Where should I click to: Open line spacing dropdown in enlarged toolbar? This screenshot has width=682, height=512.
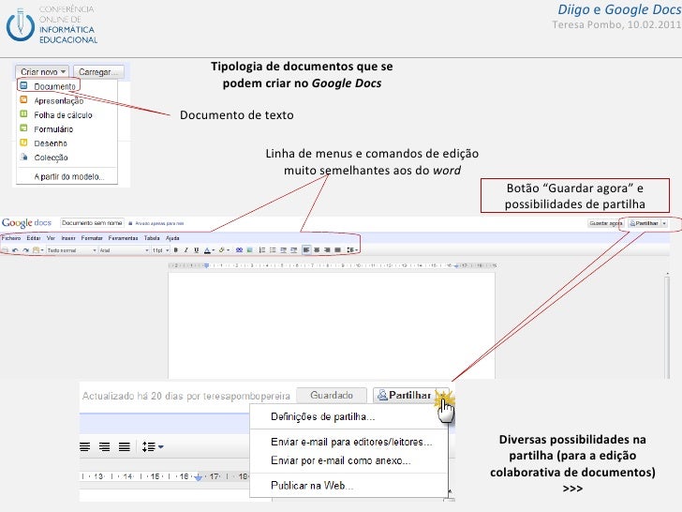tap(152, 446)
